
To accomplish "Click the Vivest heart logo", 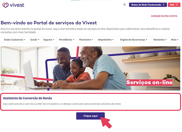I will (5, 5).
